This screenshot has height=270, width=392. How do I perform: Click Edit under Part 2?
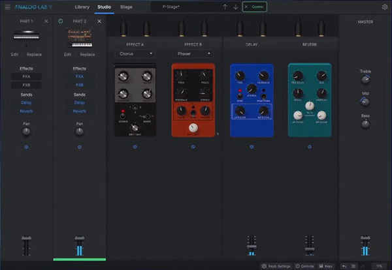pos(67,54)
